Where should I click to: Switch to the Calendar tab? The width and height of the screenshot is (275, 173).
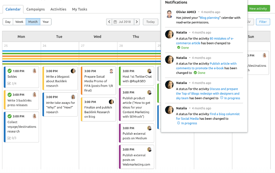[x=13, y=9]
